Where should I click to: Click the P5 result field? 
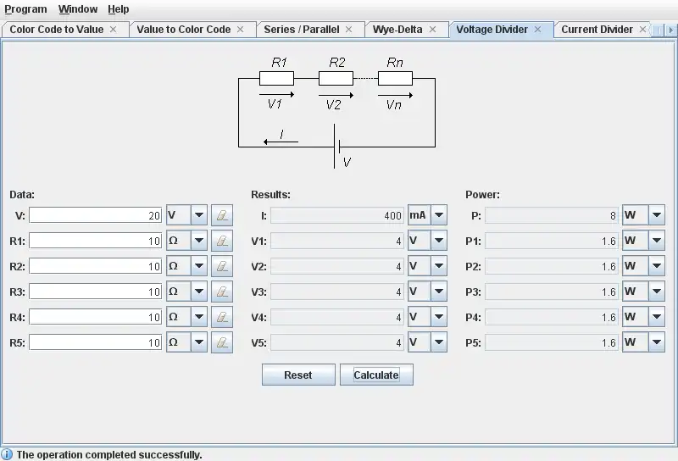(552, 342)
